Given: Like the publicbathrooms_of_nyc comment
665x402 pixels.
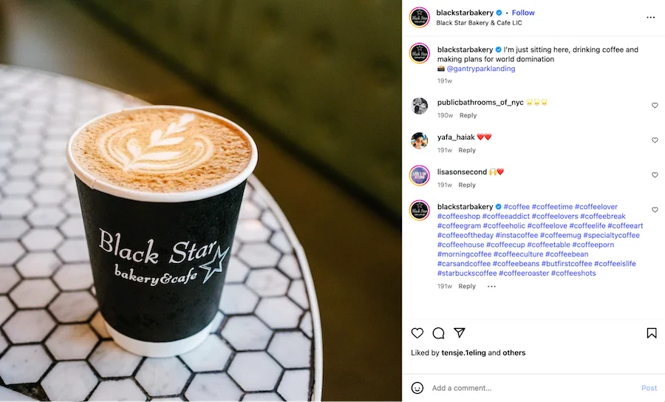Looking at the screenshot, I should 655,105.
